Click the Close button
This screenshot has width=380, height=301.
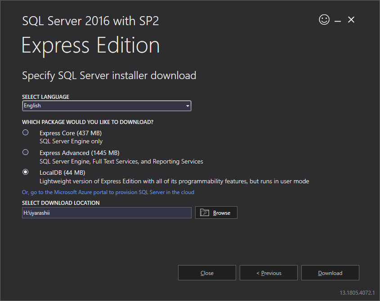click(207, 273)
